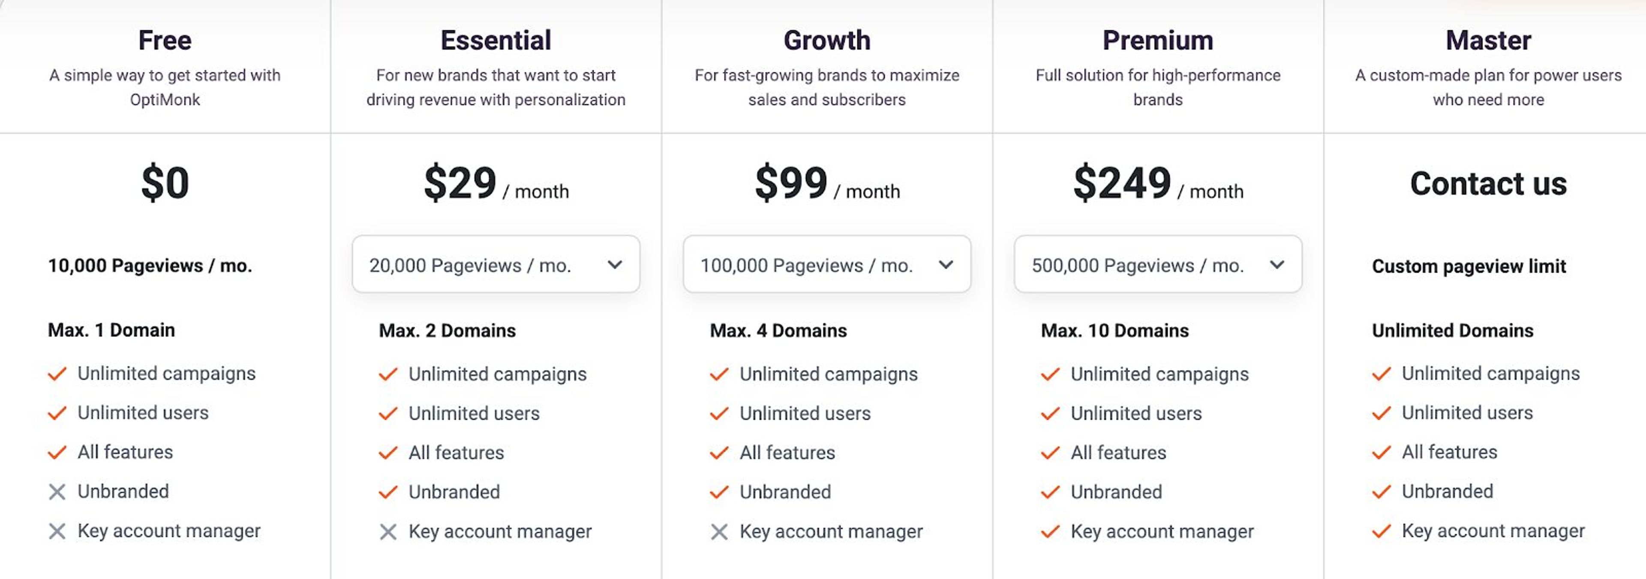This screenshot has height=579, width=1646.
Task: Select the Free plan heading
Action: coord(164,39)
